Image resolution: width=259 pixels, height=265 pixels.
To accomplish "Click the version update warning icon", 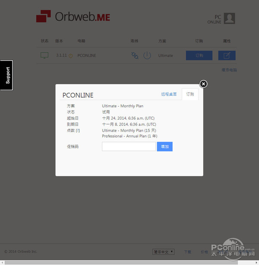I will tap(71, 56).
